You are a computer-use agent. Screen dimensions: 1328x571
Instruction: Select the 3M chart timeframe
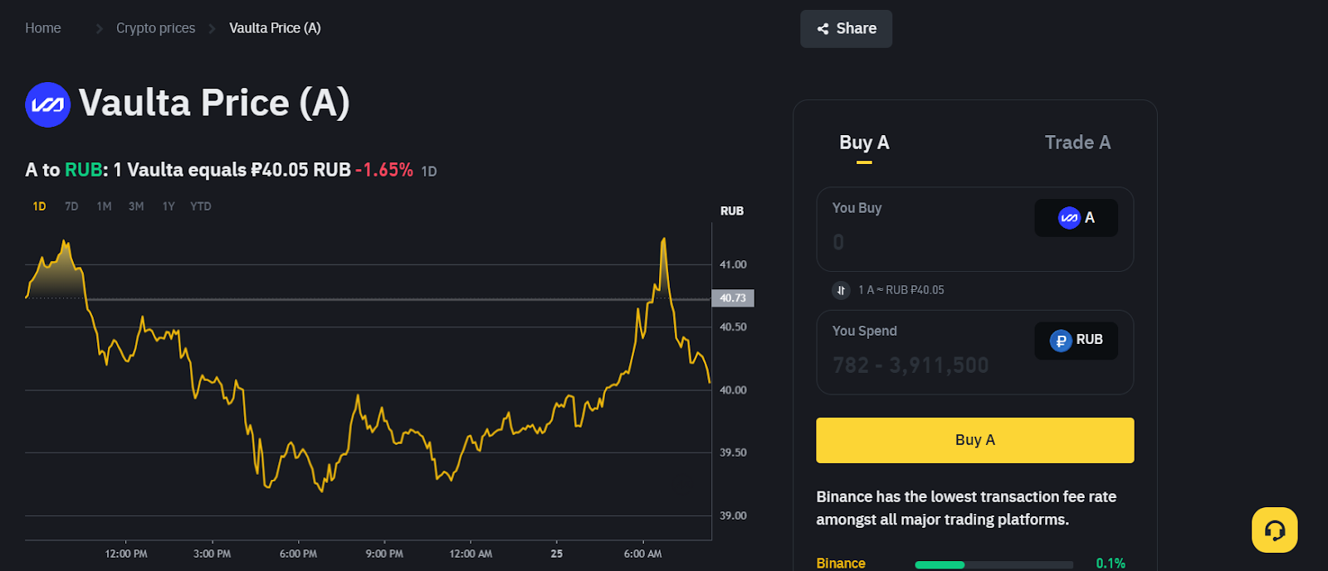[136, 206]
